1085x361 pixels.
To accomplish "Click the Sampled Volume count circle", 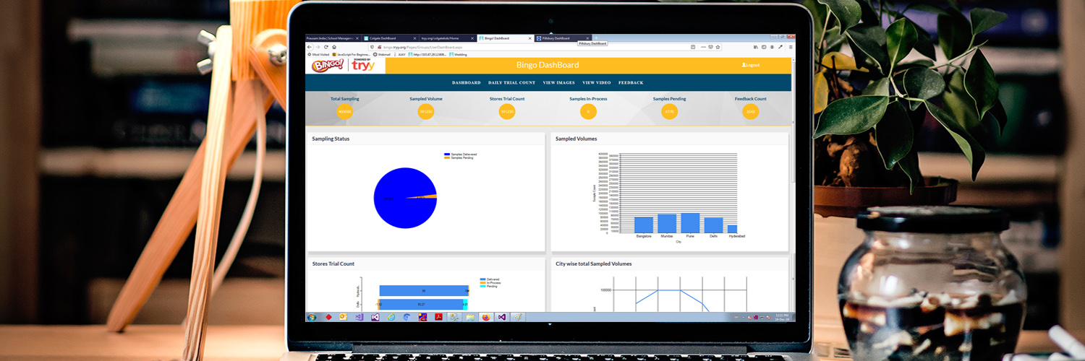I will (x=426, y=112).
